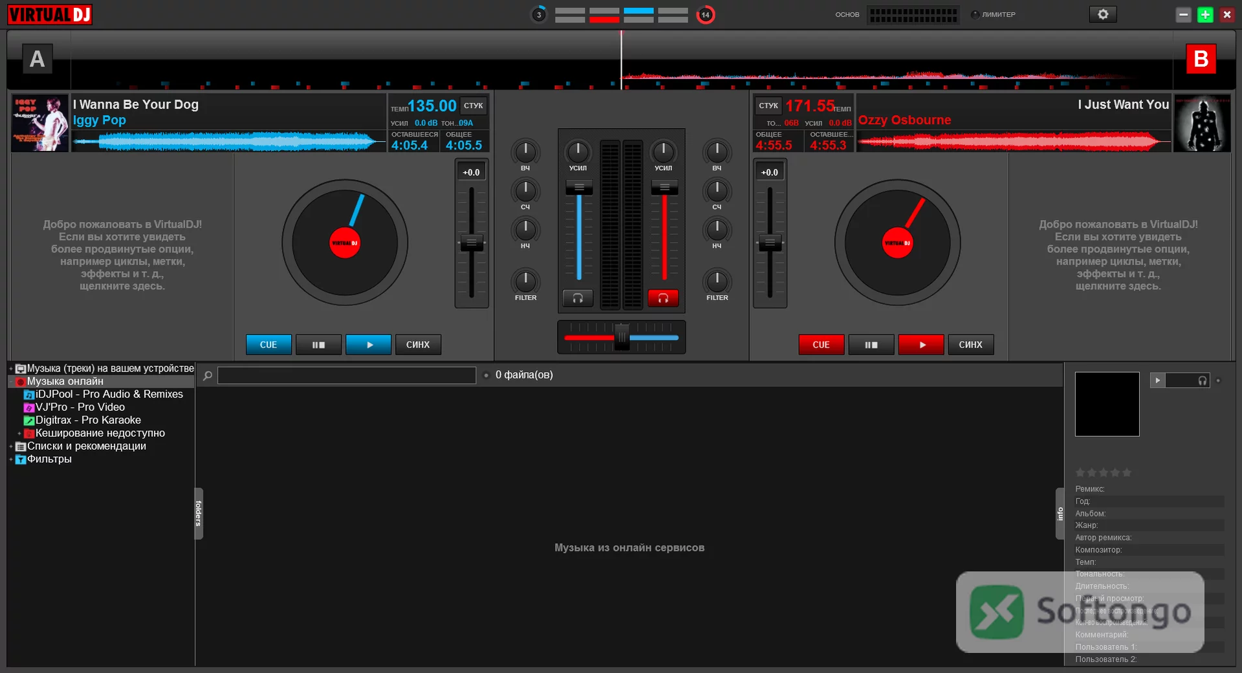Toggle headphone cue for deck B channel
This screenshot has width=1242, height=673.
click(x=663, y=298)
